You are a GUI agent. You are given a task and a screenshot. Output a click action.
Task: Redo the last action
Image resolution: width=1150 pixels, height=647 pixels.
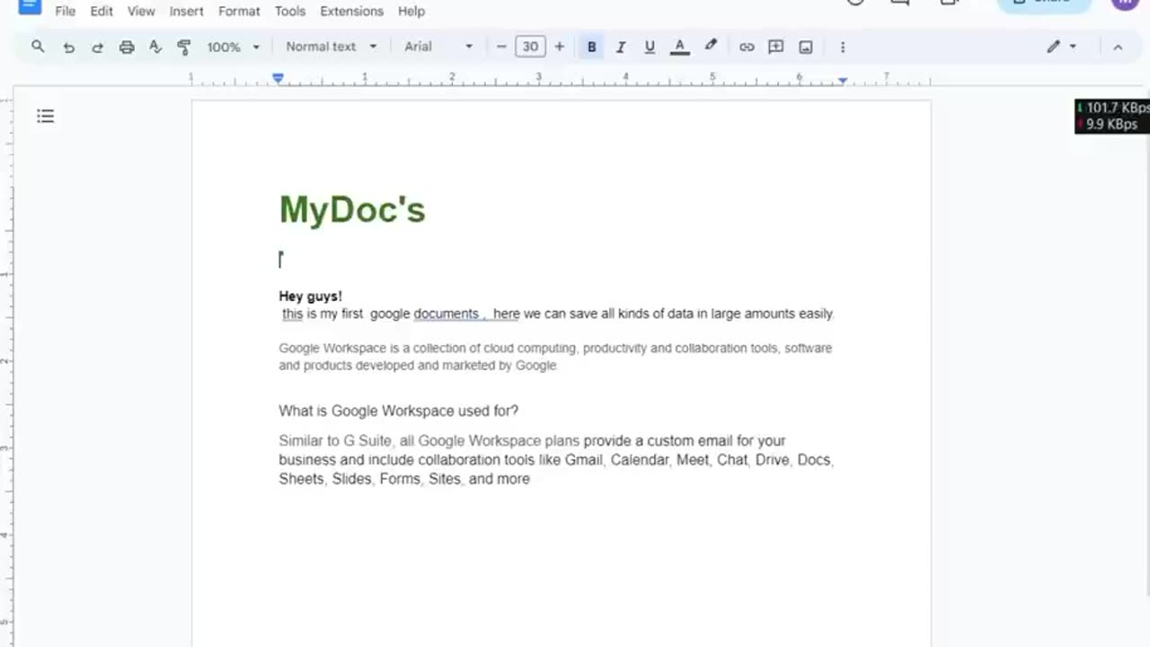tap(97, 47)
